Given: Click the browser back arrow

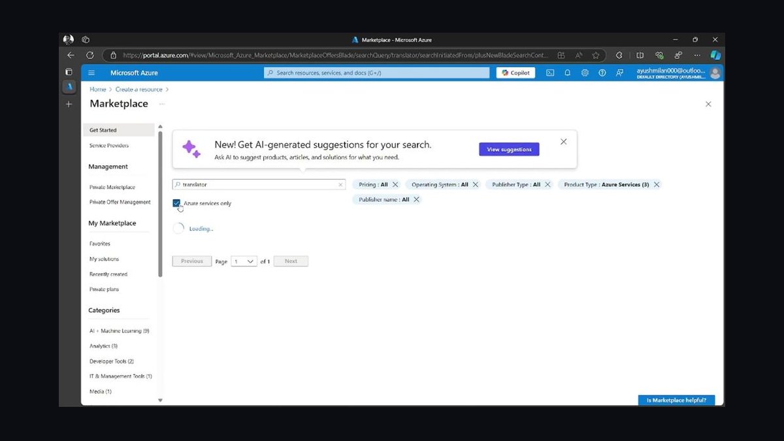Looking at the screenshot, I should pyautogui.click(x=71, y=56).
